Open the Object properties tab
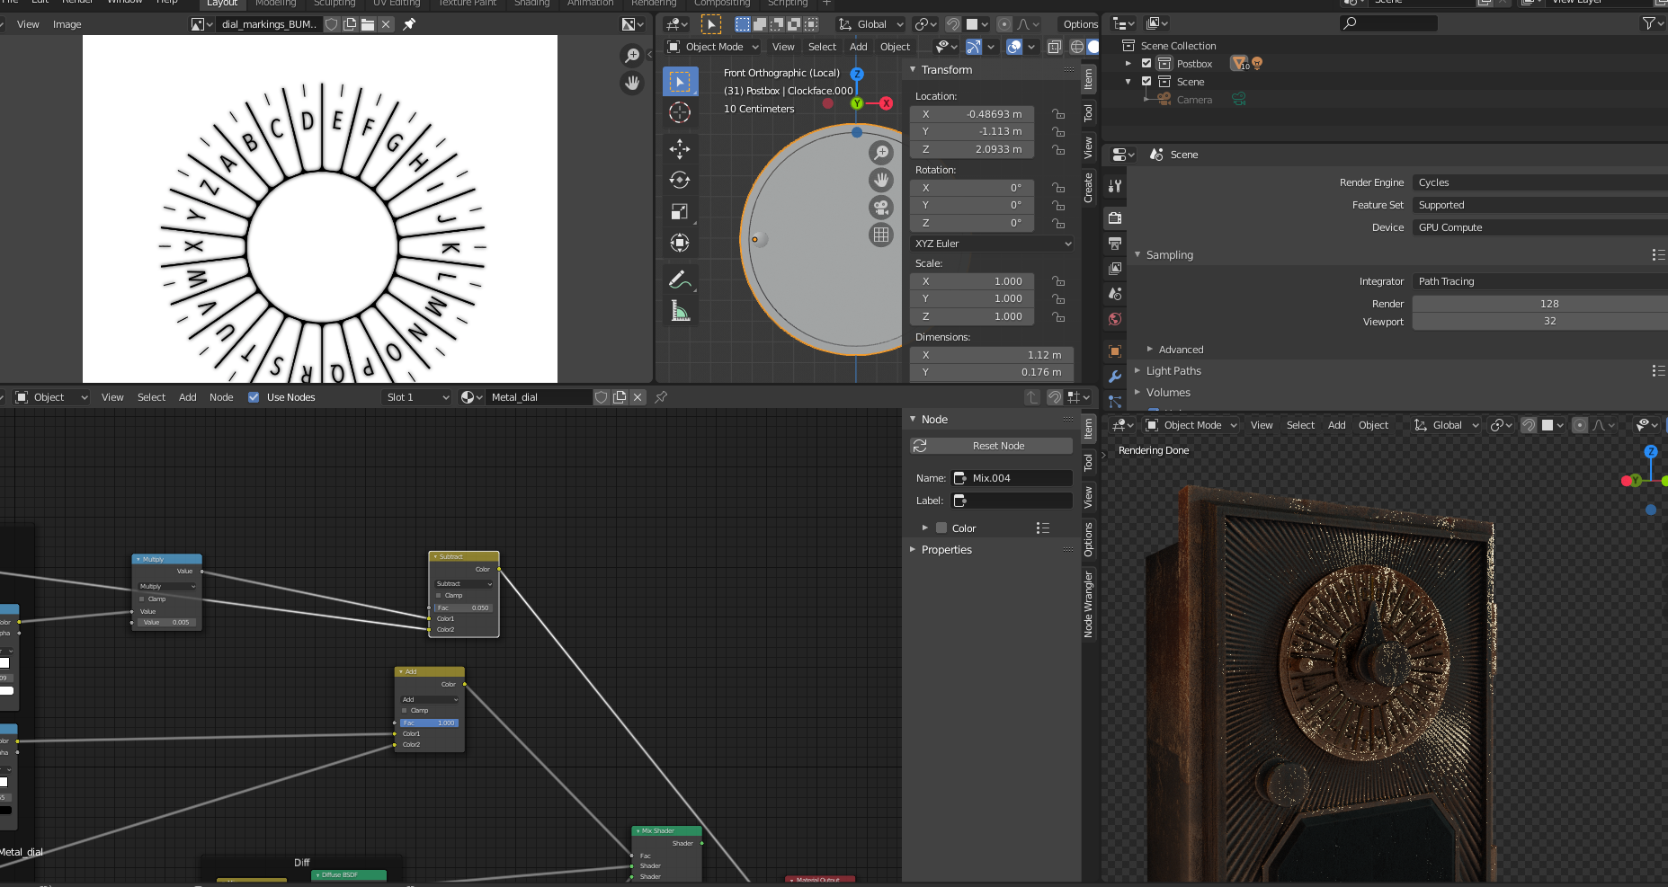Screen dimensions: 1668x887 pos(1115,351)
